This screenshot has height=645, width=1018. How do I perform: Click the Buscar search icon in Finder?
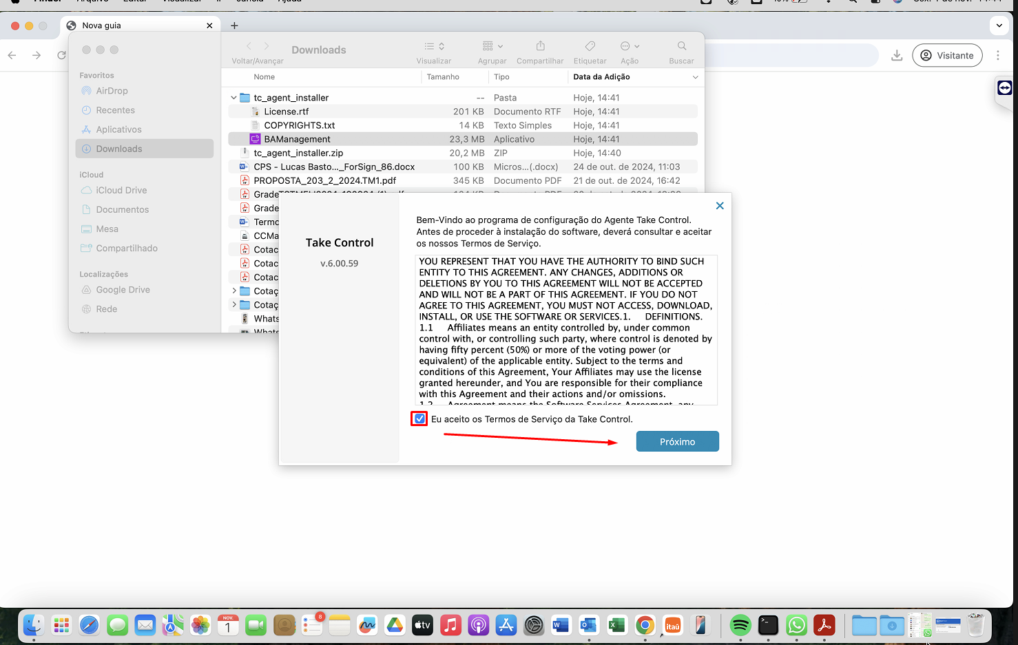682,46
